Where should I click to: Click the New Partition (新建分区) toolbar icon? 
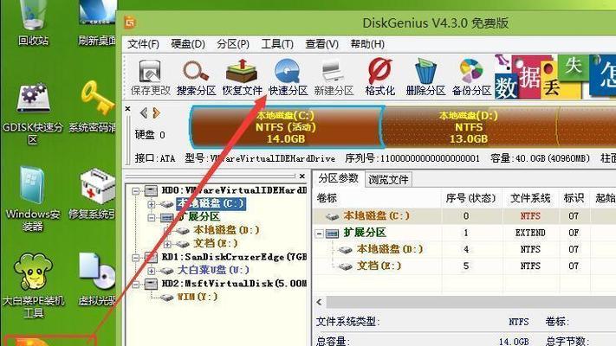coord(334,77)
